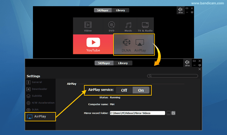Open the dropdown arrow menu in the settings window

pos(200,65)
